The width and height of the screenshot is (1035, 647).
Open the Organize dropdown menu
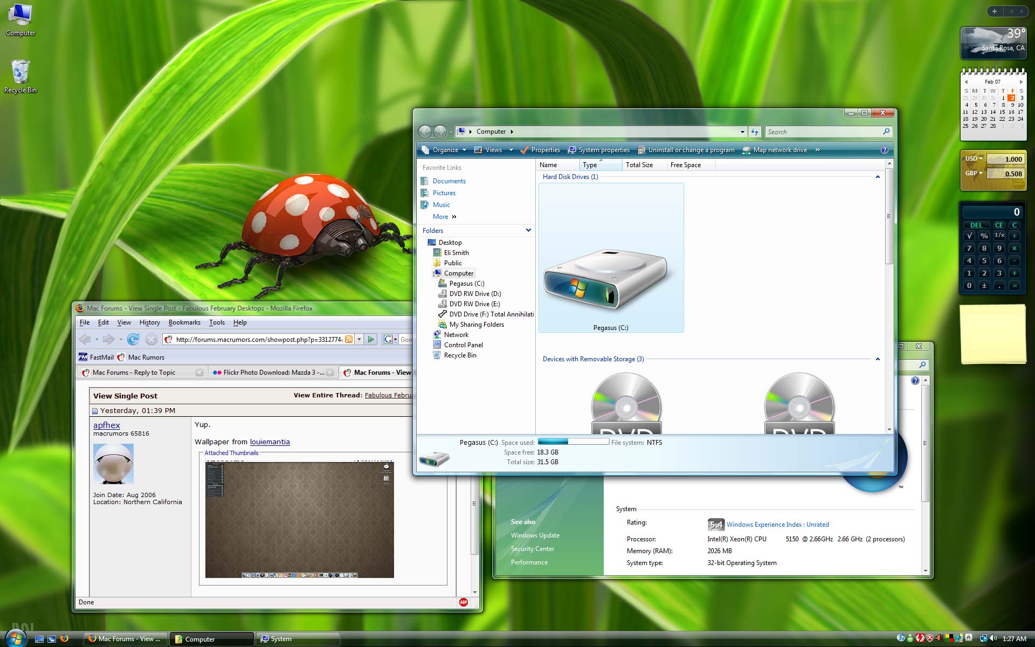click(x=444, y=150)
